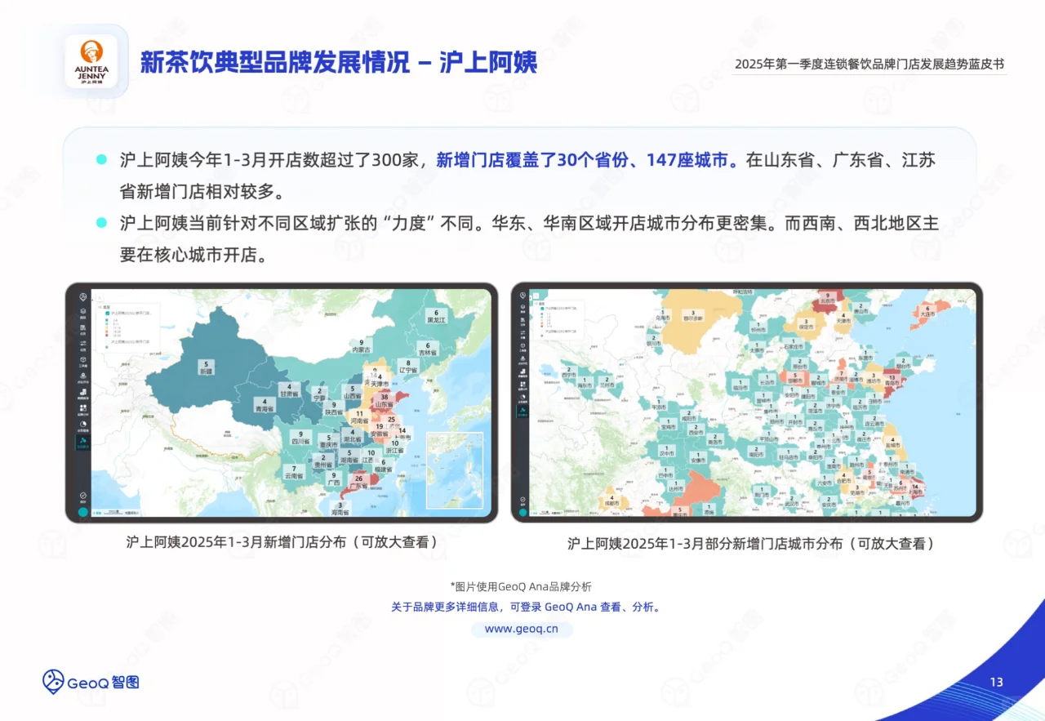Select the 鄂尔多斯 label showing 3
Image resolution: width=1045 pixels, height=721 pixels.
pos(693,316)
